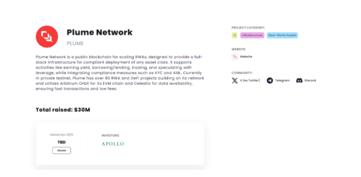
Task: Open the Discord text link
Action: (310, 80)
